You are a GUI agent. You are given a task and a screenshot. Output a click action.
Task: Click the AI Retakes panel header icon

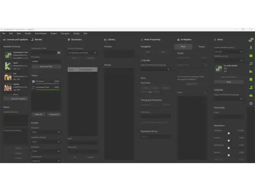[x=179, y=40]
